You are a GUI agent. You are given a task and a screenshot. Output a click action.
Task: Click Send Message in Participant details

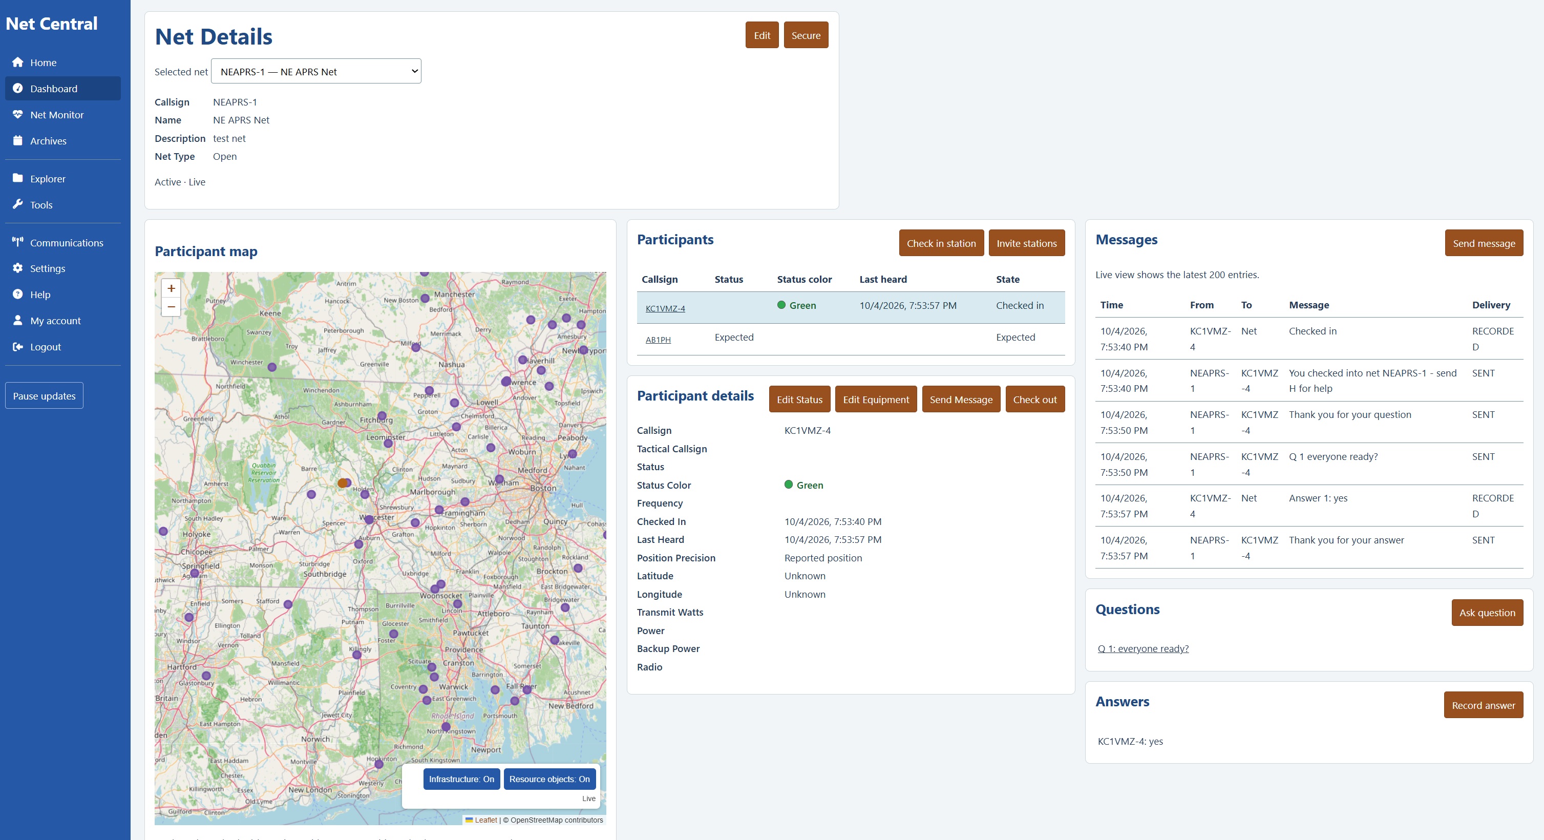[961, 400]
